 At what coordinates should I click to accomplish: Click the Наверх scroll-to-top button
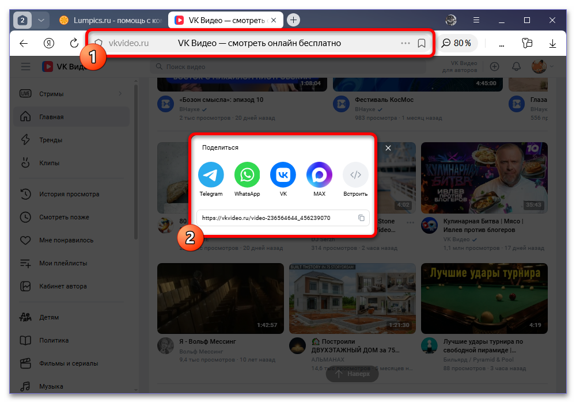click(352, 374)
